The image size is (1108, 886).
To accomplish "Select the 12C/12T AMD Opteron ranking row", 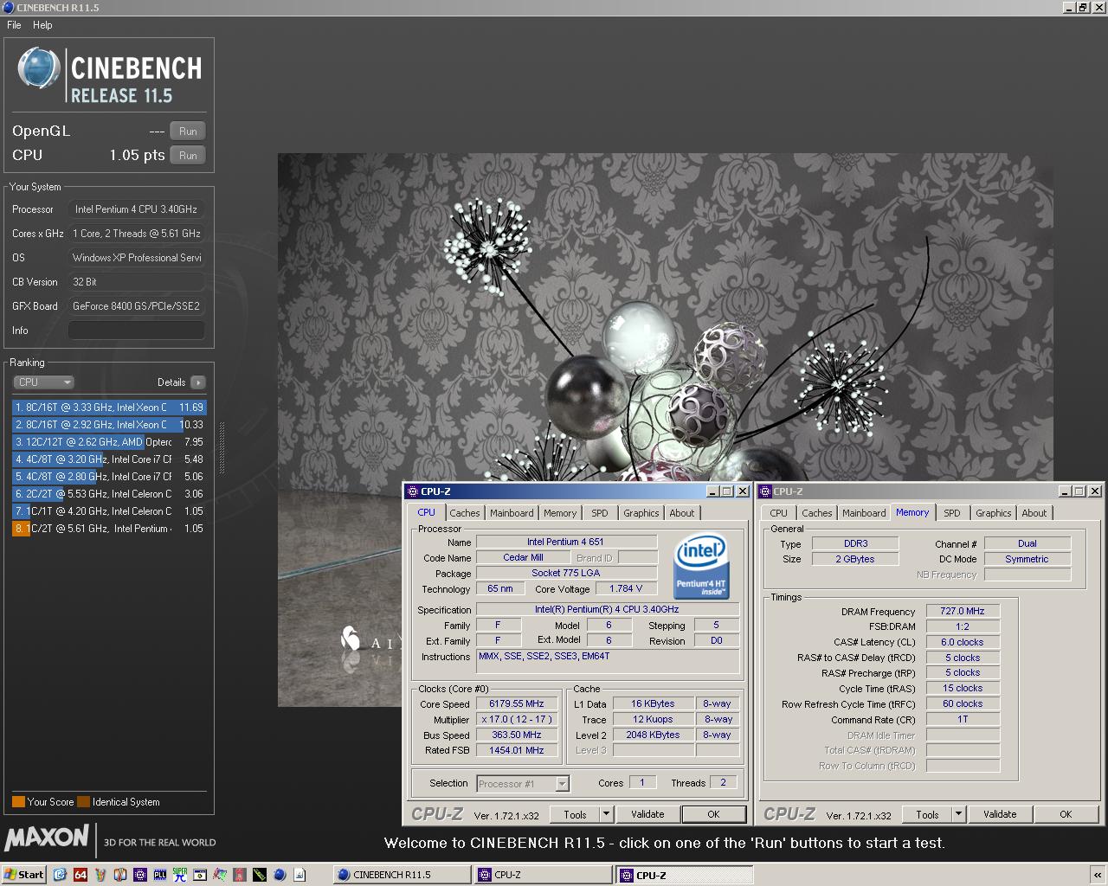I will click(109, 442).
